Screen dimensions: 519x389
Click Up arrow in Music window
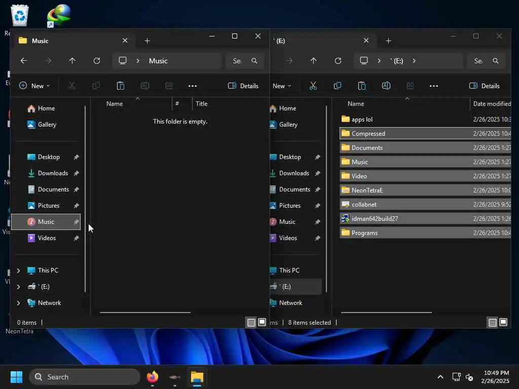coord(72,61)
